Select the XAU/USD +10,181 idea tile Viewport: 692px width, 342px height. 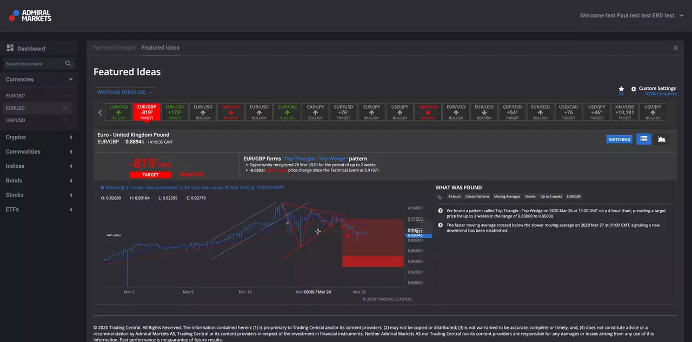(x=624, y=112)
